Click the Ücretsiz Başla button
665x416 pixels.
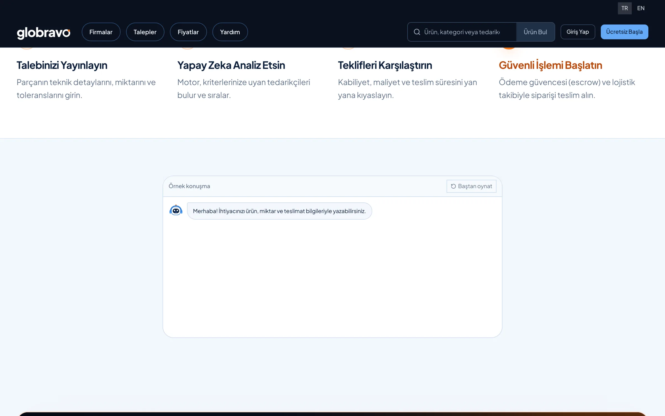624,32
